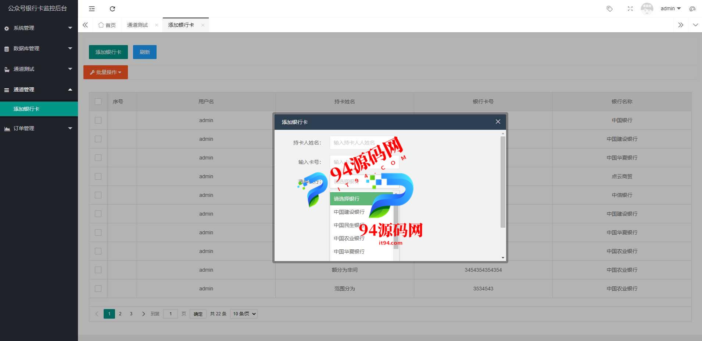
Task: Close the 添加银行卡 tab
Action: point(203,25)
